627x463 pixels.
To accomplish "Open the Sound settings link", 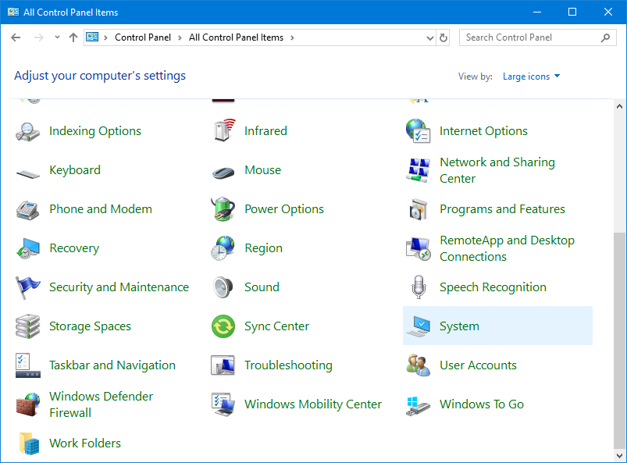I will (262, 287).
